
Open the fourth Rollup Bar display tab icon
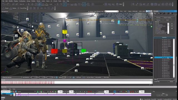[x=167, y=14]
